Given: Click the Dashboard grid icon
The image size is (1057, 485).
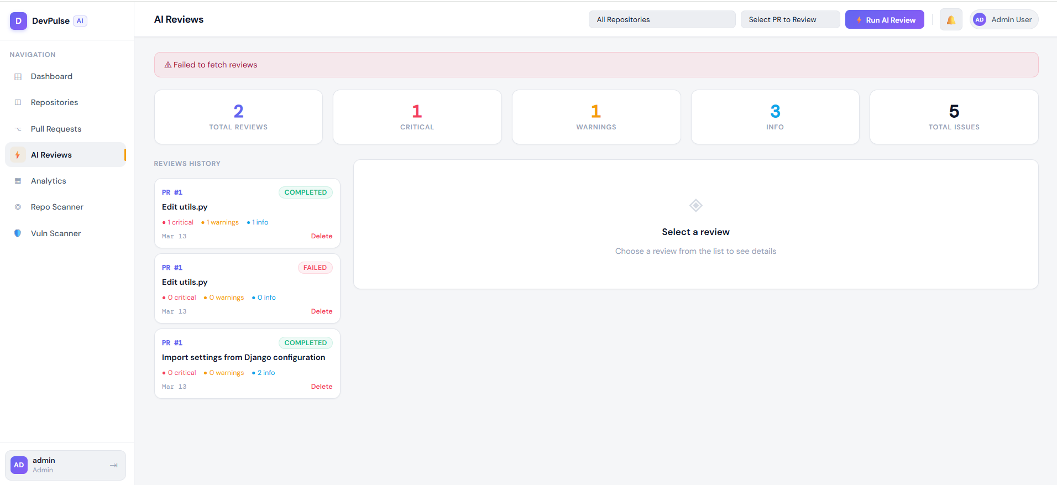Looking at the screenshot, I should (x=18, y=77).
